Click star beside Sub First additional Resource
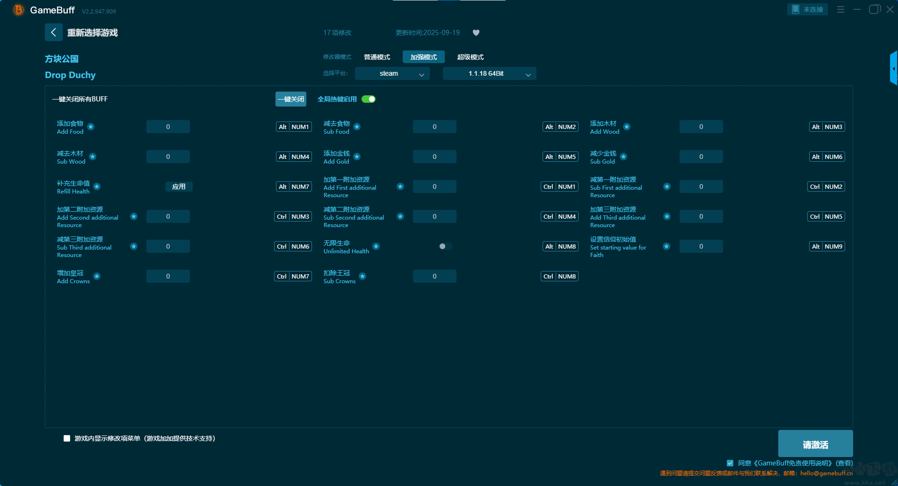898x486 pixels. [667, 186]
